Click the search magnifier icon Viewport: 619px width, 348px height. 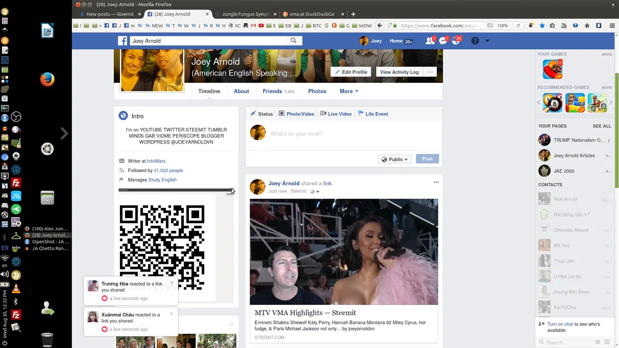pyautogui.click(x=294, y=41)
